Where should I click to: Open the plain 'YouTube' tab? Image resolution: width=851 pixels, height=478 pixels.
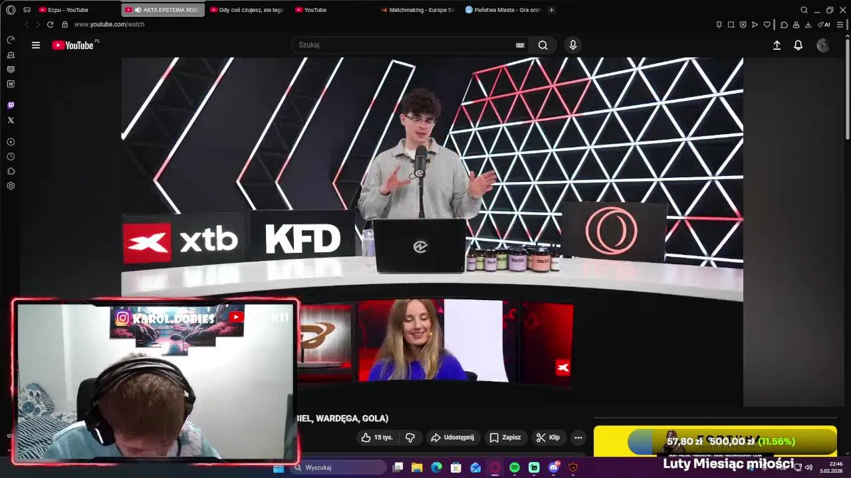click(x=332, y=10)
